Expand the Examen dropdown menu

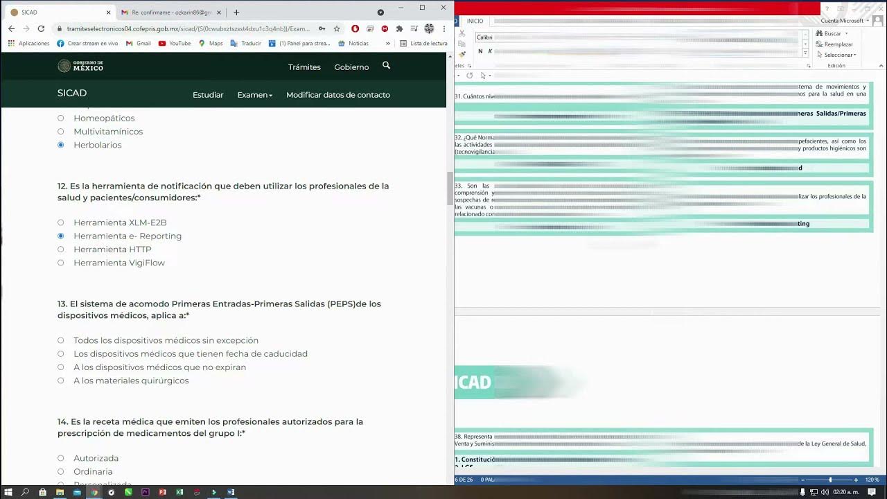pos(254,95)
